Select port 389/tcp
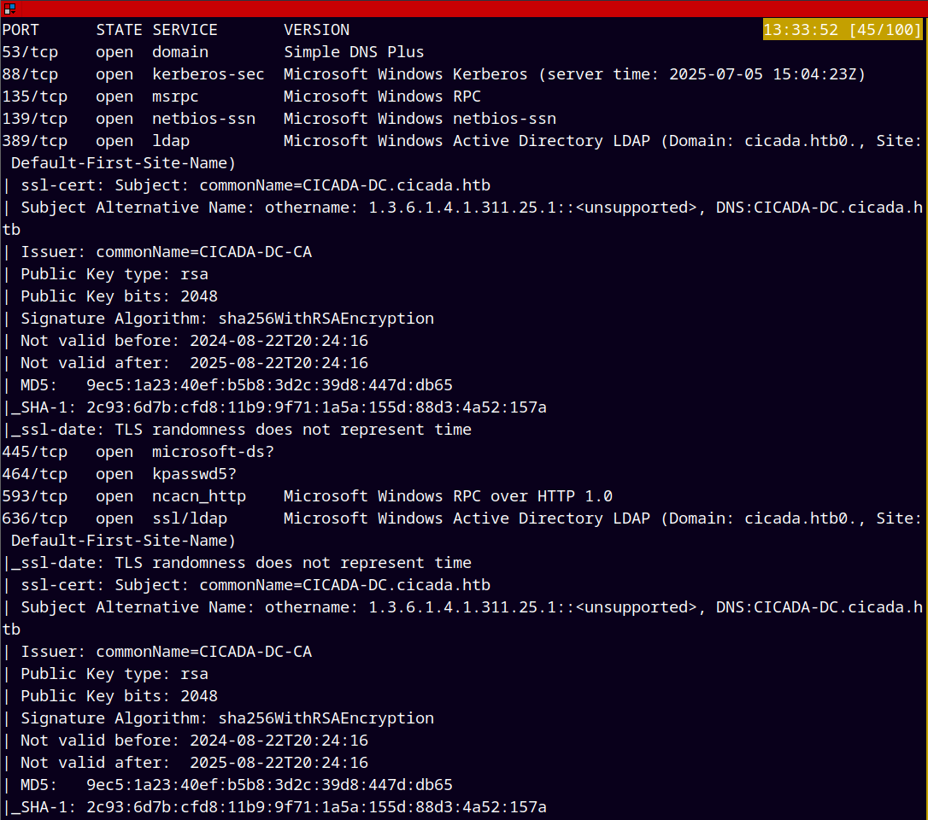This screenshot has width=928, height=820. pos(35,141)
